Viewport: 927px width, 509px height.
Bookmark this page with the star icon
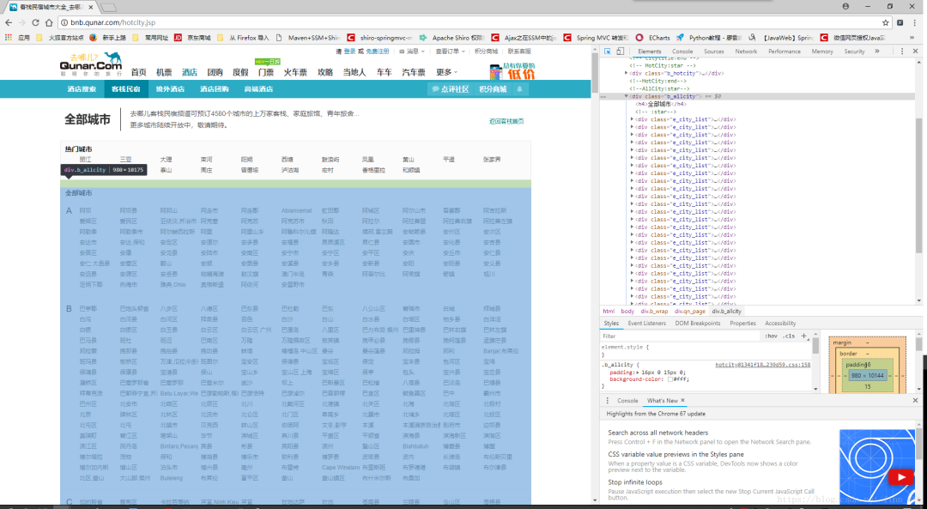(886, 22)
